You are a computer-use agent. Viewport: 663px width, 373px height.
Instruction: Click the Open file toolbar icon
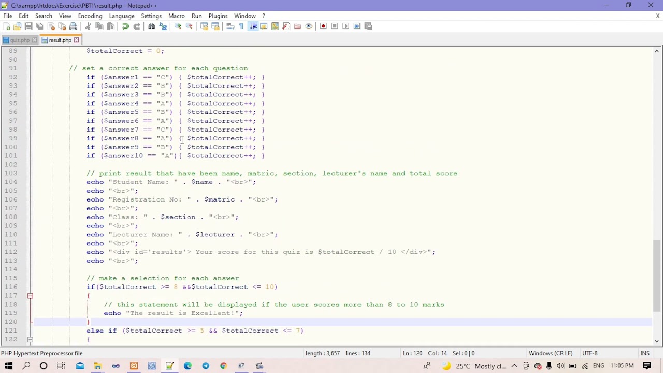tap(17, 26)
